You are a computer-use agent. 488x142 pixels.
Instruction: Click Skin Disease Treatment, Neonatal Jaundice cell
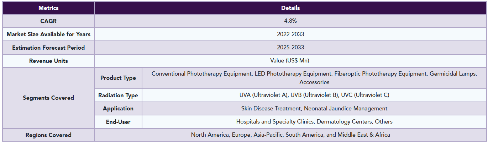click(x=314, y=108)
